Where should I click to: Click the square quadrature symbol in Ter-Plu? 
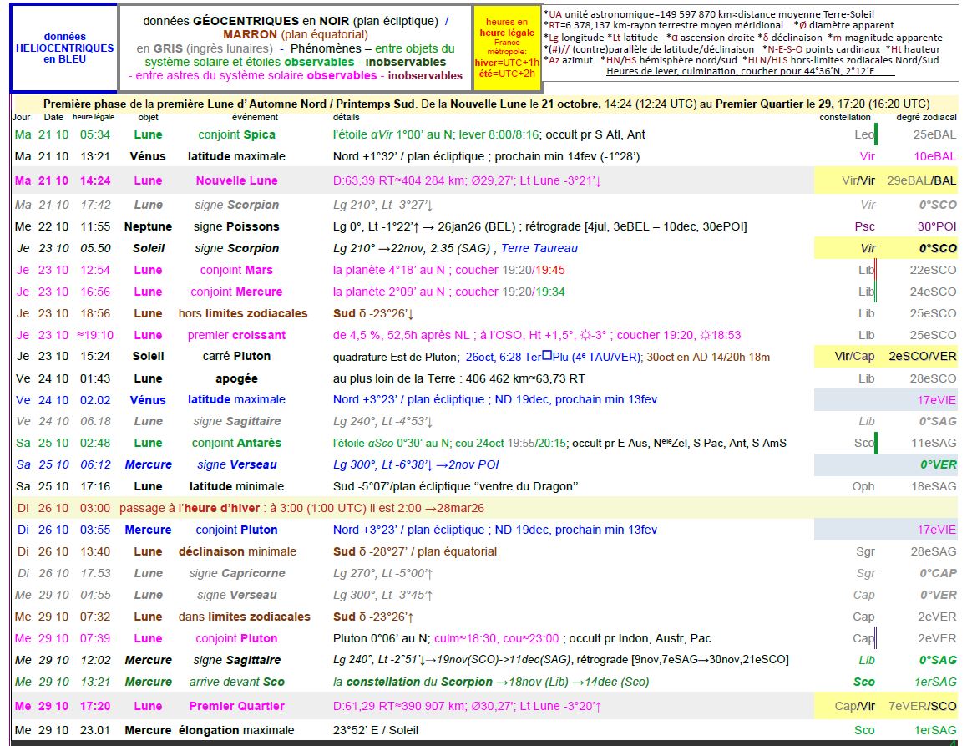[547, 356]
